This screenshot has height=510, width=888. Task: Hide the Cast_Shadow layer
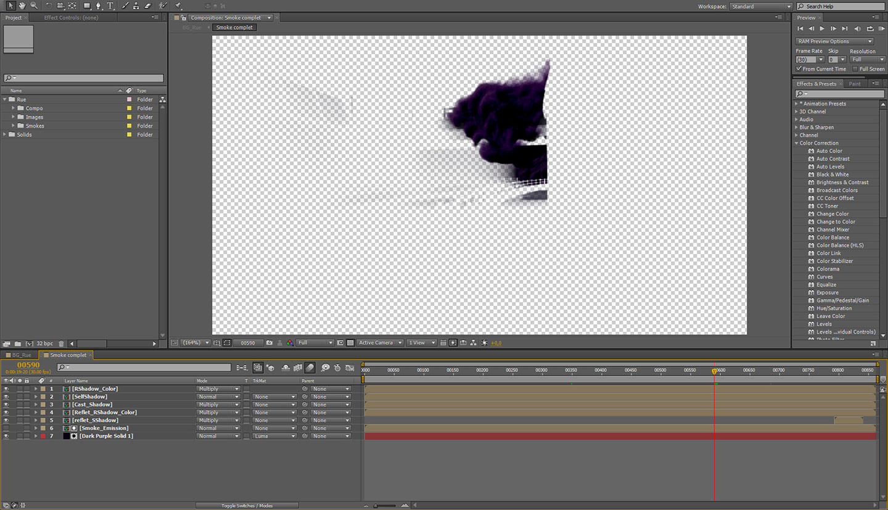pos(6,405)
